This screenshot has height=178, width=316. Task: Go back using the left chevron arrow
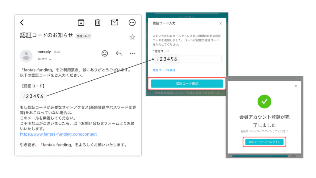(22, 22)
